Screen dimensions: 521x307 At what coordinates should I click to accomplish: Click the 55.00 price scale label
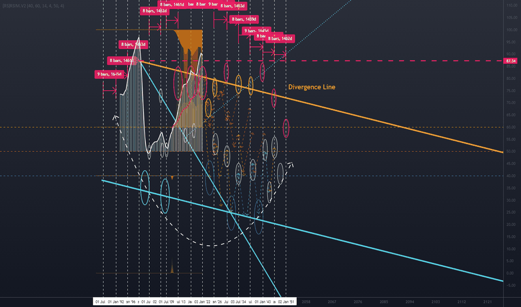tap(511, 140)
